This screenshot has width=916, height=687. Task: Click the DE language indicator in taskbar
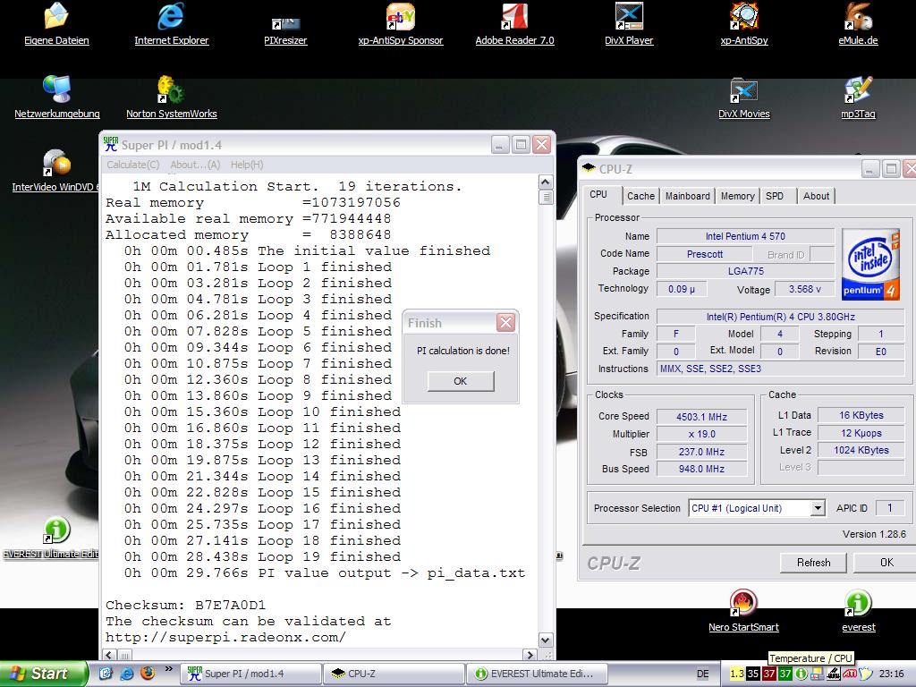tap(703, 674)
